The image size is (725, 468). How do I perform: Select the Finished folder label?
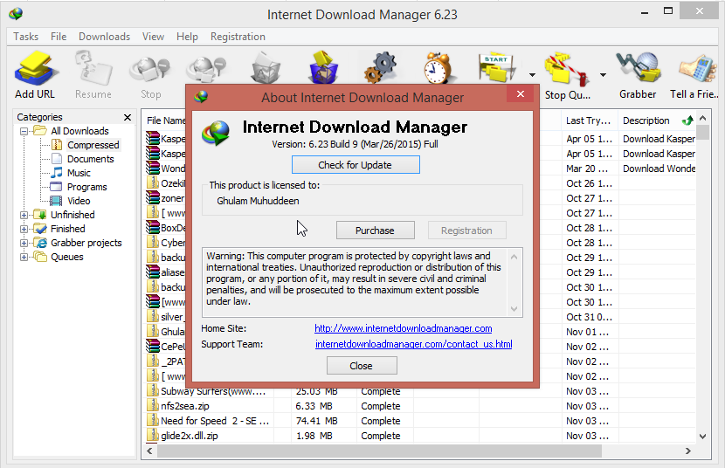point(68,229)
